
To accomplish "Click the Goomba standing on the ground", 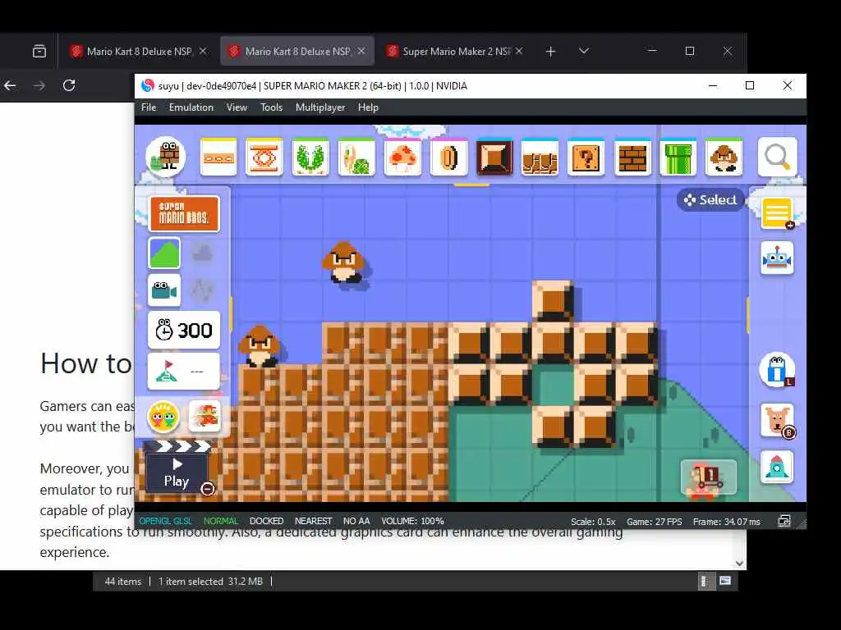I will click(x=260, y=346).
